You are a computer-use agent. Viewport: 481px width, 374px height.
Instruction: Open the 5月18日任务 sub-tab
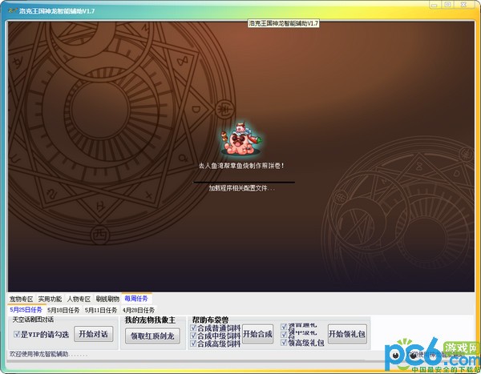[x=63, y=310]
